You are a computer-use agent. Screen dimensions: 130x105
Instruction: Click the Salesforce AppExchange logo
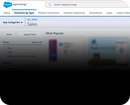coord(15,5)
